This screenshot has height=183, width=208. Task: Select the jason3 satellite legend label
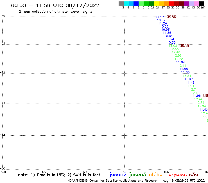coord(138,175)
